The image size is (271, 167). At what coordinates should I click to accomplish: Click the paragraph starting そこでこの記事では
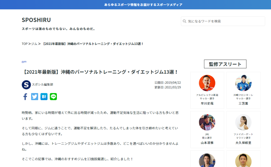click(x=78, y=159)
